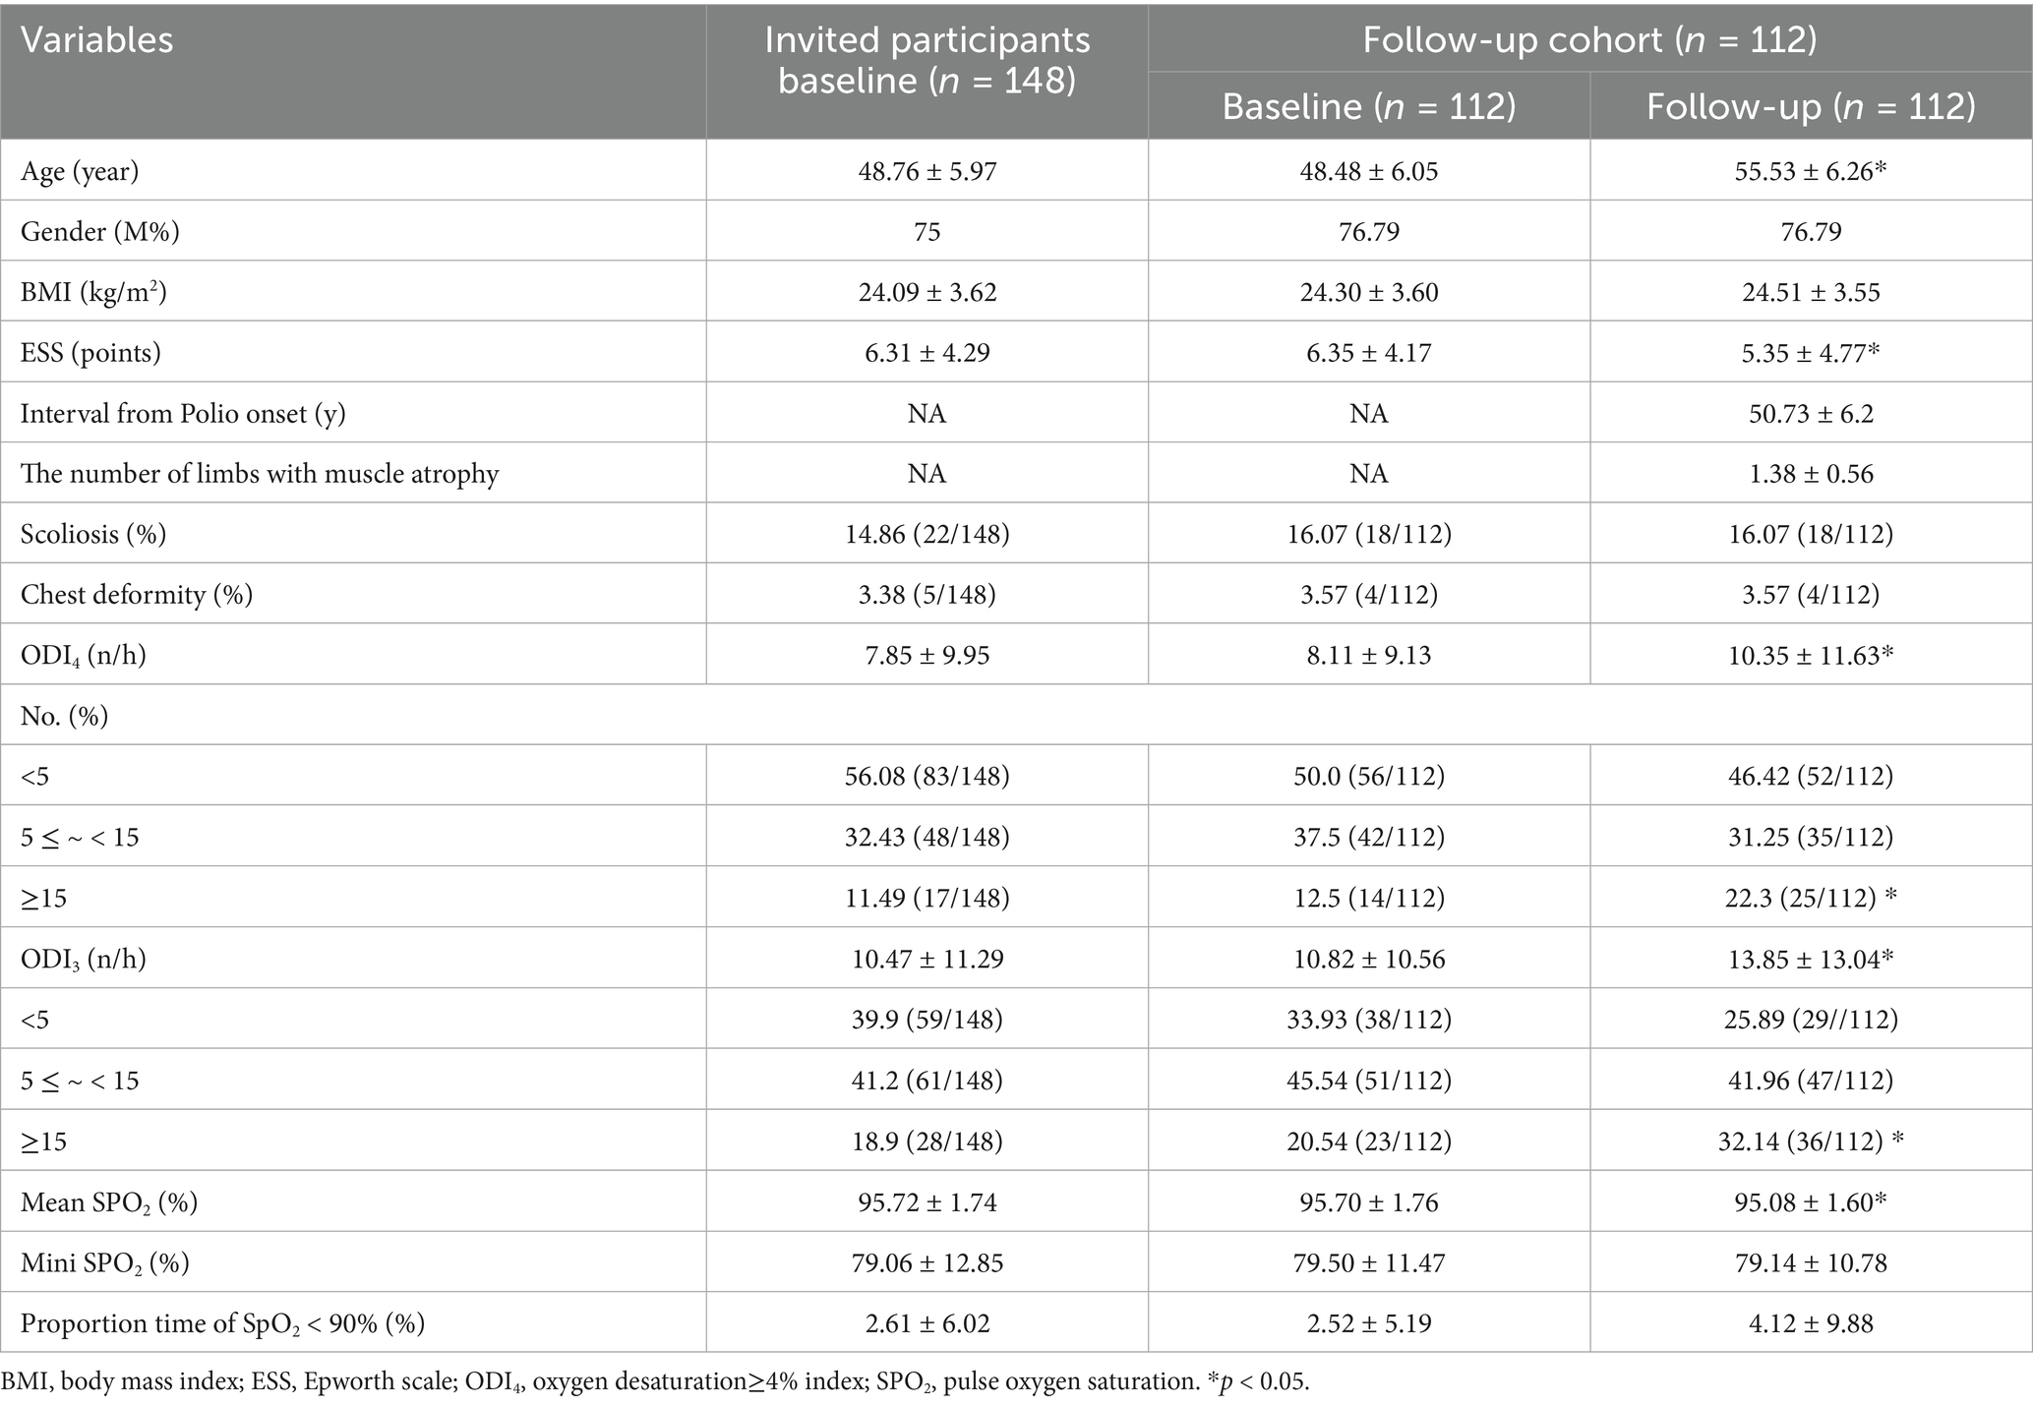This screenshot has width=2033, height=1405.
Task: Select the Mean SPO₂ (%) row label
Action: [x=109, y=1201]
